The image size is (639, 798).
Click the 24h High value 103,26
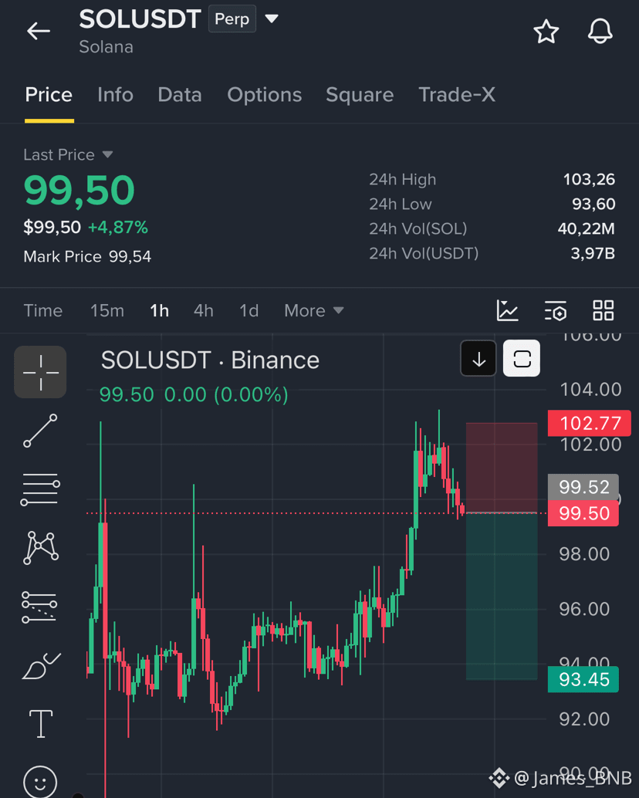[589, 179]
